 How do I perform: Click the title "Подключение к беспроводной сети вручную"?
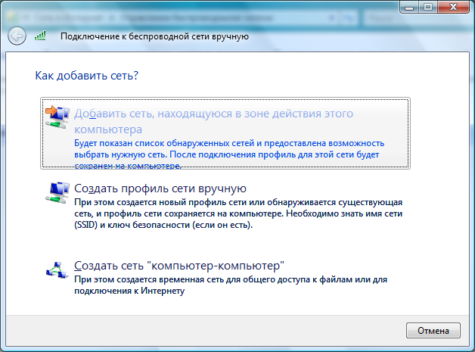(154, 36)
